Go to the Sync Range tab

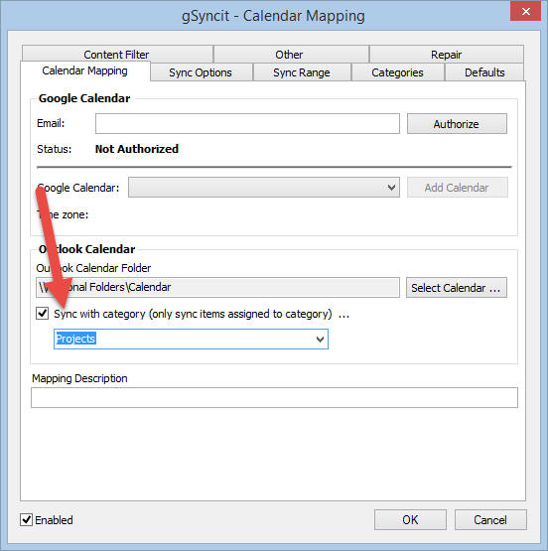tap(302, 72)
